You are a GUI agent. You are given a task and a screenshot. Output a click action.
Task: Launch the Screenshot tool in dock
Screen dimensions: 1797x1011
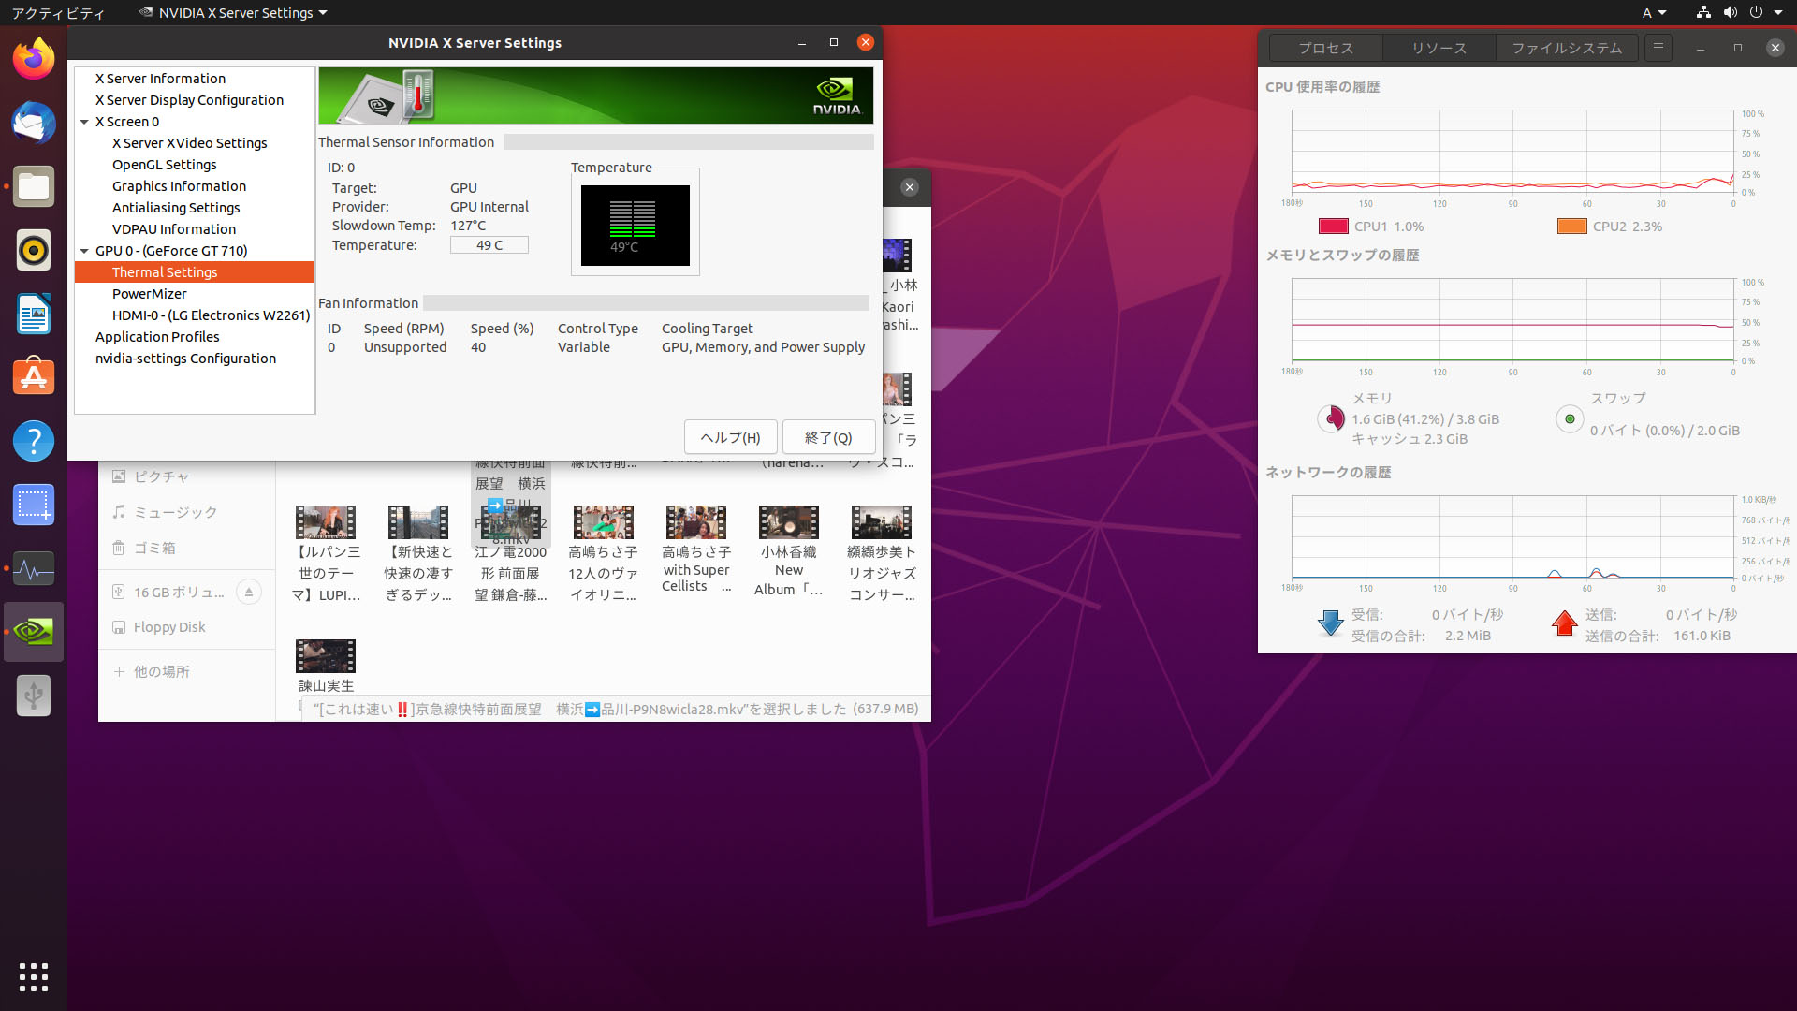point(34,505)
